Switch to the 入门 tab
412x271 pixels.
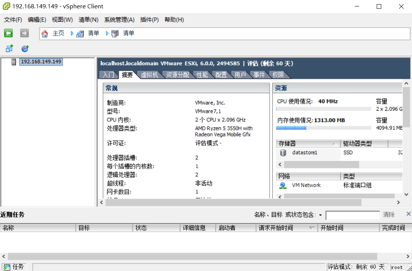[109, 75]
